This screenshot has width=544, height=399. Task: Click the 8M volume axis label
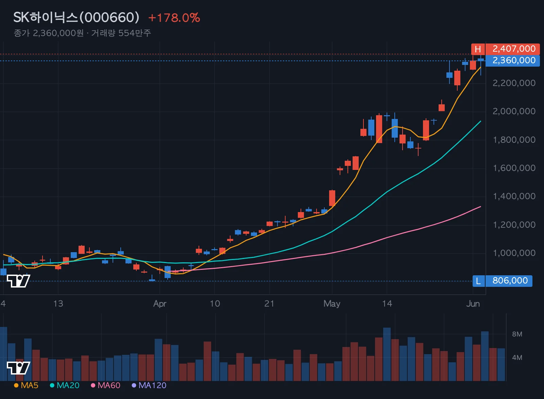click(517, 334)
